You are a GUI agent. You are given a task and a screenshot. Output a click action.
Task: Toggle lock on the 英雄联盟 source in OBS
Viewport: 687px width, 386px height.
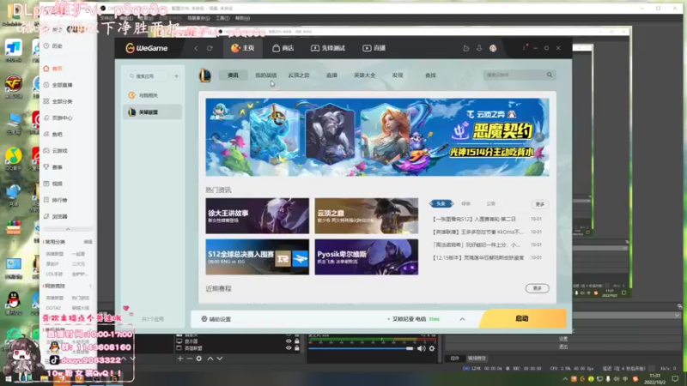tap(297, 348)
